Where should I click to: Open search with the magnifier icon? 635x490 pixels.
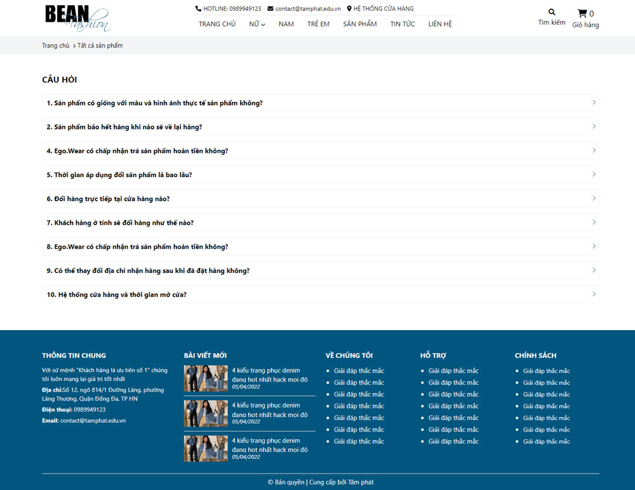point(551,12)
